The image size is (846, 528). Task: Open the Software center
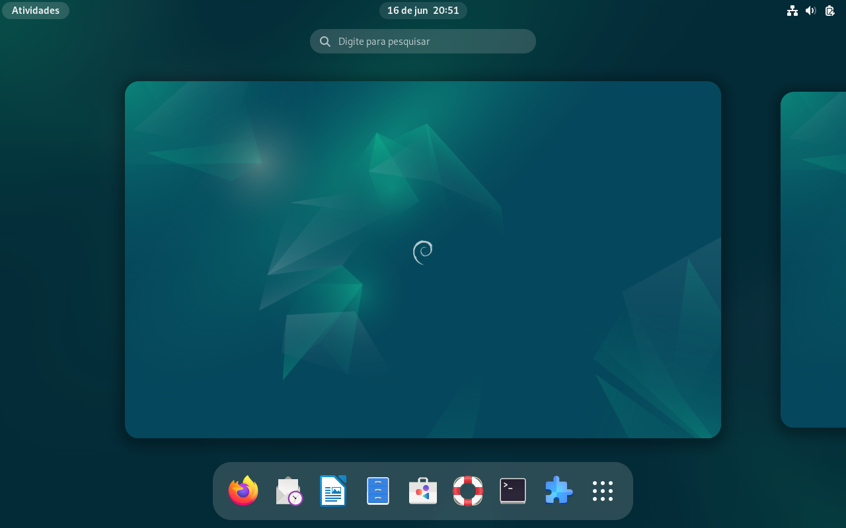(423, 491)
